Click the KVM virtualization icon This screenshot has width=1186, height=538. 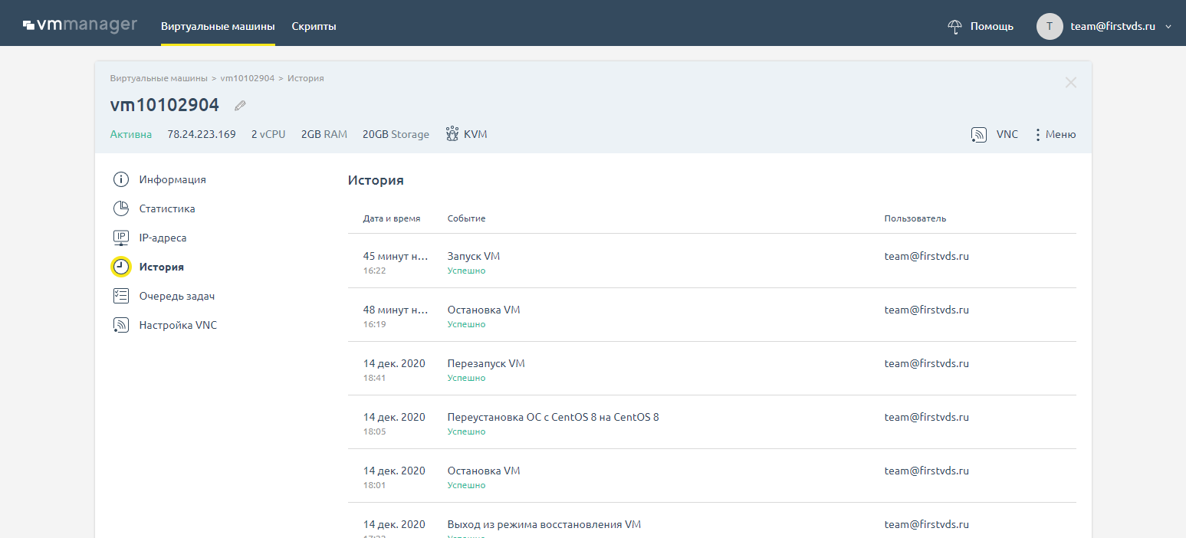click(x=452, y=134)
